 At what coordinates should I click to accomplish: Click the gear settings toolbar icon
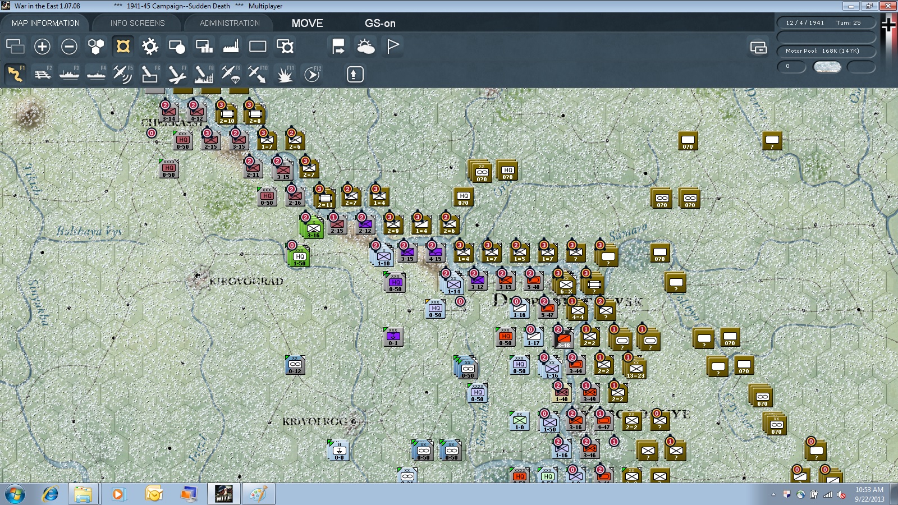pyautogui.click(x=150, y=47)
